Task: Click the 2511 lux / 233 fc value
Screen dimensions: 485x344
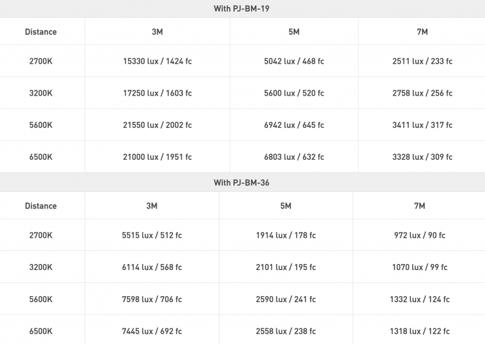Action: (x=422, y=62)
